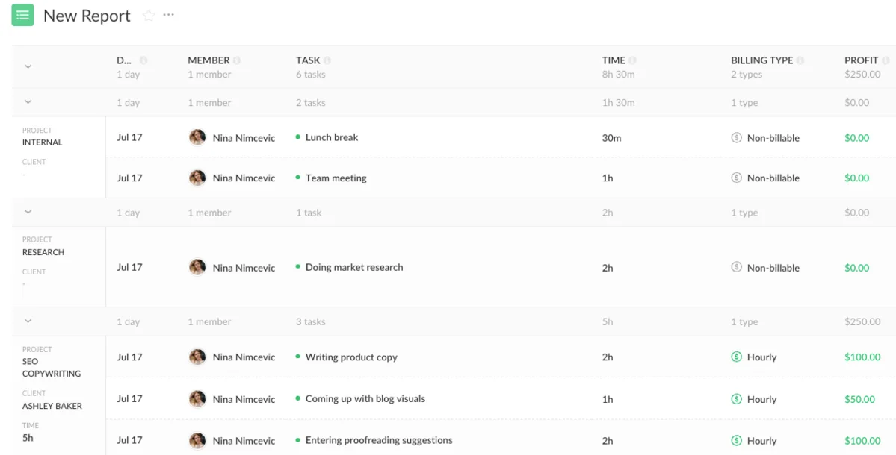Open the Doing market research task
This screenshot has height=455, width=896.
(x=354, y=268)
